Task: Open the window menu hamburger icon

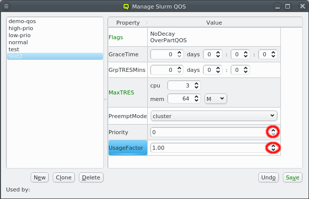Action: [x=7, y=7]
